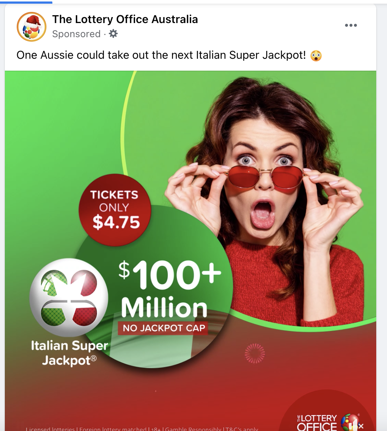
Task: Click the woman's red sunglasses in the ad
Action: coord(266,177)
